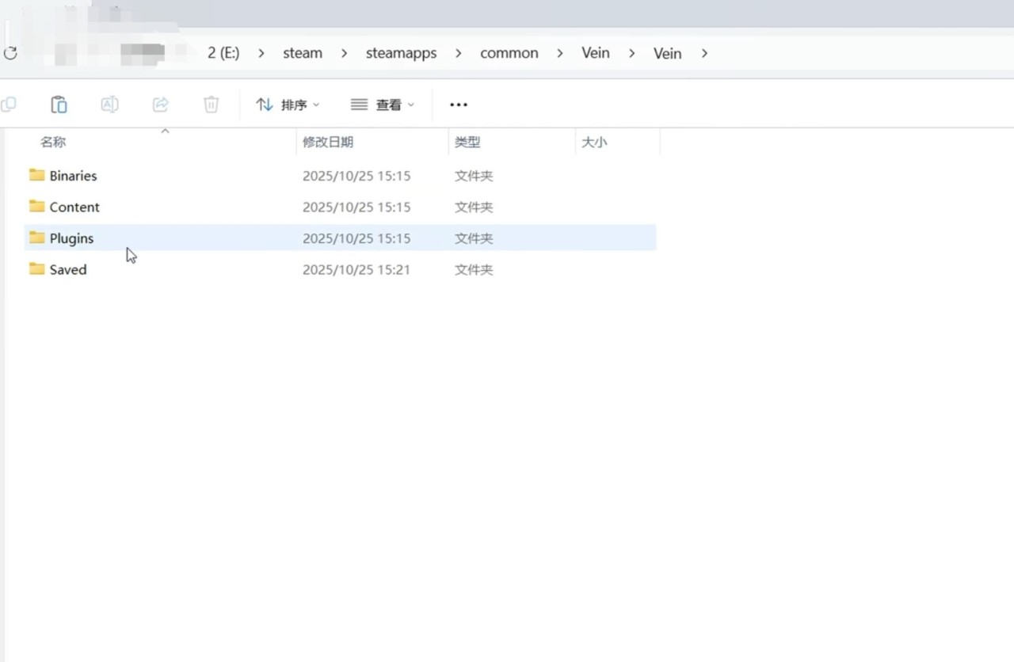This screenshot has height=662, width=1014.
Task: Sort by 名称 column header
Action: pos(53,143)
